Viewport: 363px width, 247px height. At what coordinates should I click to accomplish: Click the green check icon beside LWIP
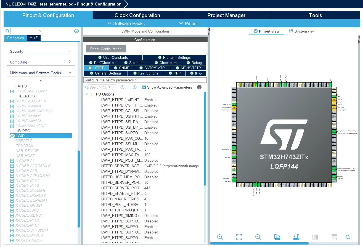pyautogui.click(x=12, y=136)
